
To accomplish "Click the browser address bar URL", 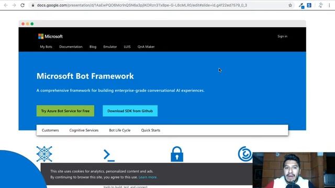I will coord(142,5).
